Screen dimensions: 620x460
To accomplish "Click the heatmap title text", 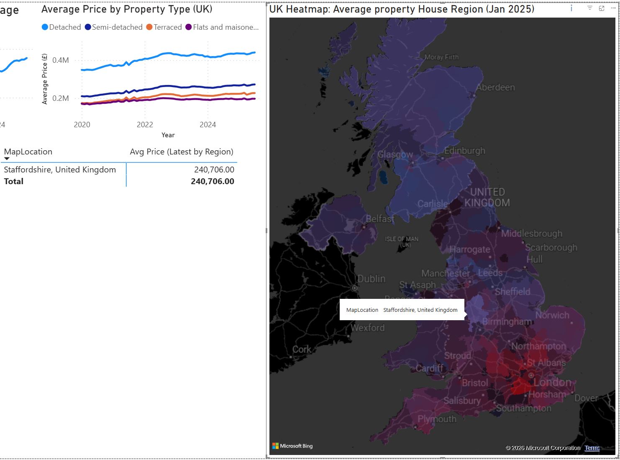I will (402, 9).
